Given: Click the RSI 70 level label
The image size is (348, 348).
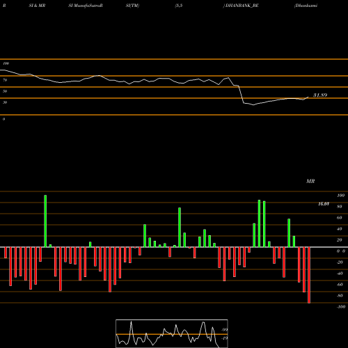Looking at the screenshot, I should click(5, 80).
